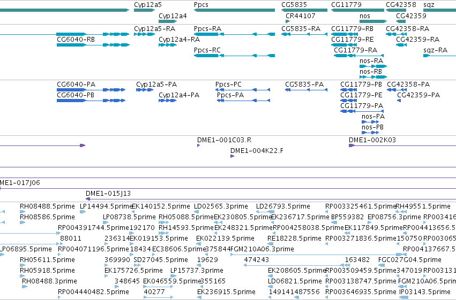The width and height of the screenshot is (456, 300).
Task: Select the CG5835-PA protein label
Action: point(304,84)
